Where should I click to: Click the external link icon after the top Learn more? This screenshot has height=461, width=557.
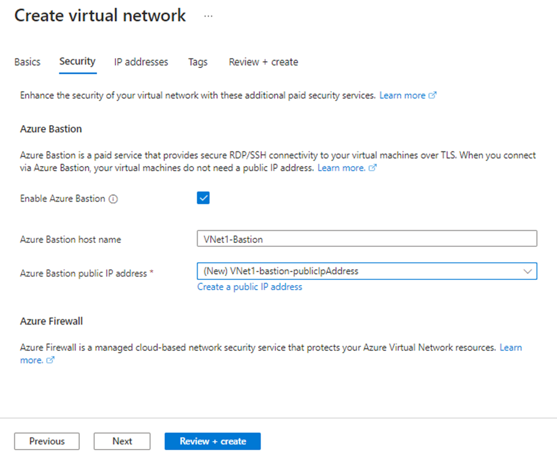coord(434,95)
